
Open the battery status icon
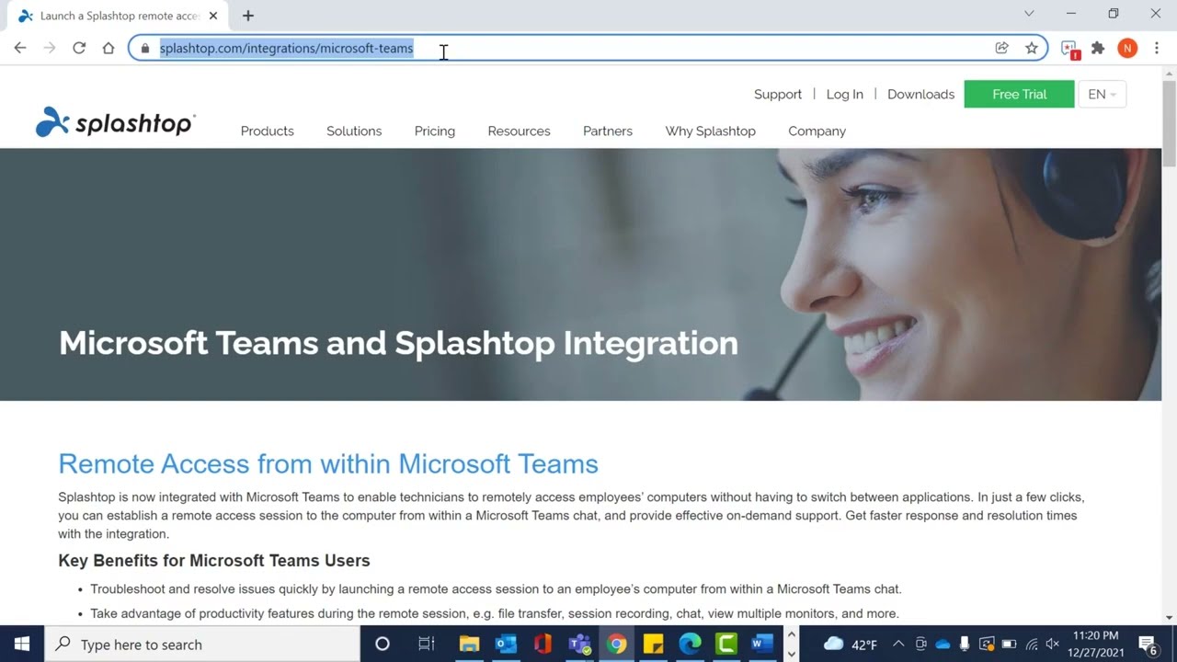[1009, 644]
